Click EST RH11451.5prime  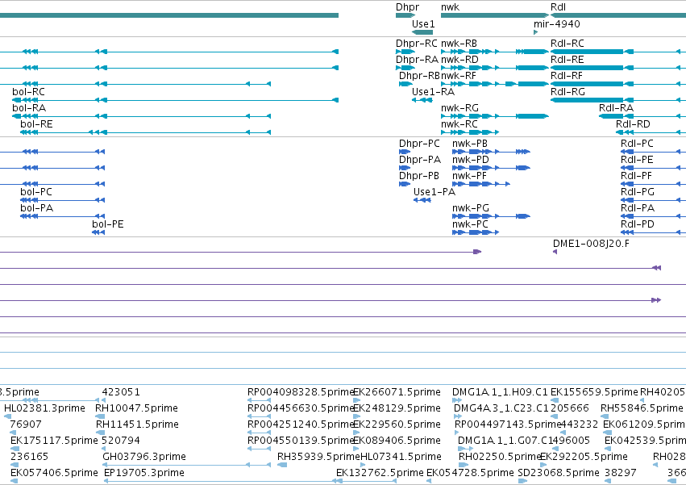100,433
